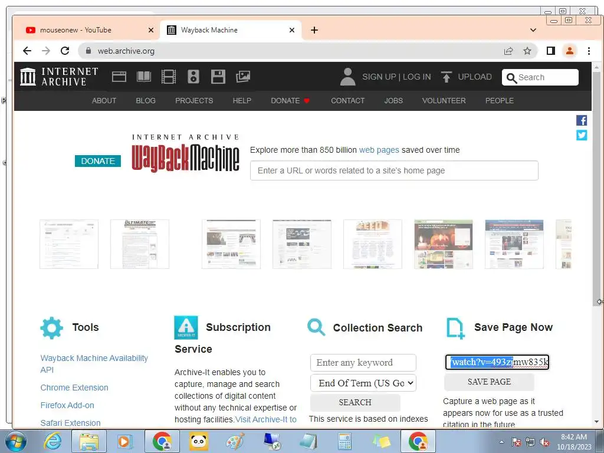Open Calculator from taskbar
The height and width of the screenshot is (453, 604).
pyautogui.click(x=344, y=441)
